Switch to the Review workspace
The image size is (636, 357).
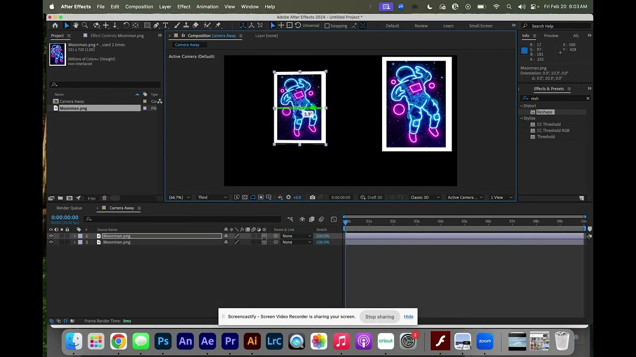[421, 26]
